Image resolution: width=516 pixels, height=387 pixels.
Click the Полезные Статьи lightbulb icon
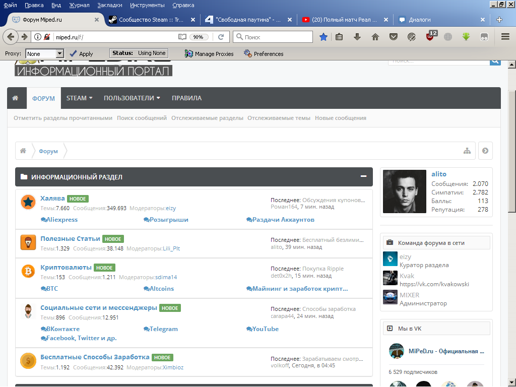pyautogui.click(x=28, y=242)
